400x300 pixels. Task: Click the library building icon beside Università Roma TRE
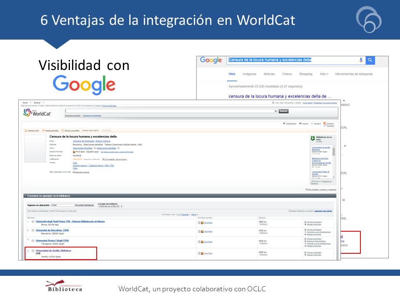click(x=33, y=222)
